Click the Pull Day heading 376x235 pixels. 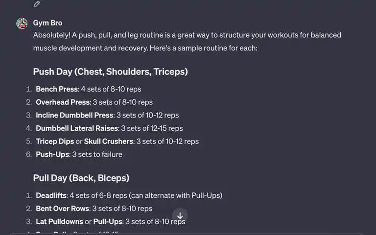tap(81, 178)
